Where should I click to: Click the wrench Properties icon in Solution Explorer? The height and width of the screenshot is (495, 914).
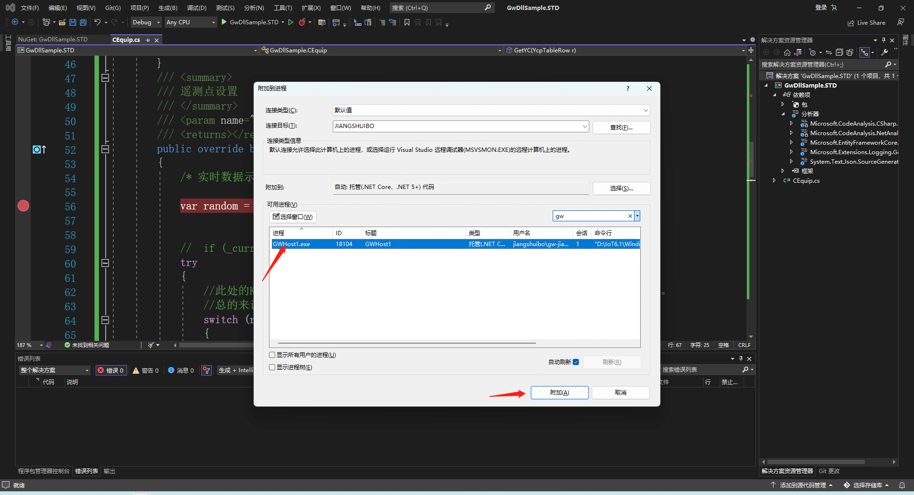point(884,52)
